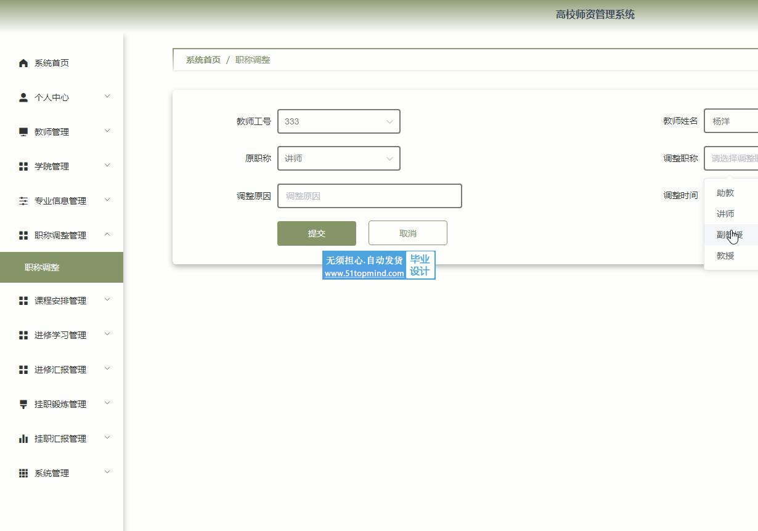Open the 教师工号 dropdown showing 333
Screen dimensions: 758x531
[x=338, y=121]
